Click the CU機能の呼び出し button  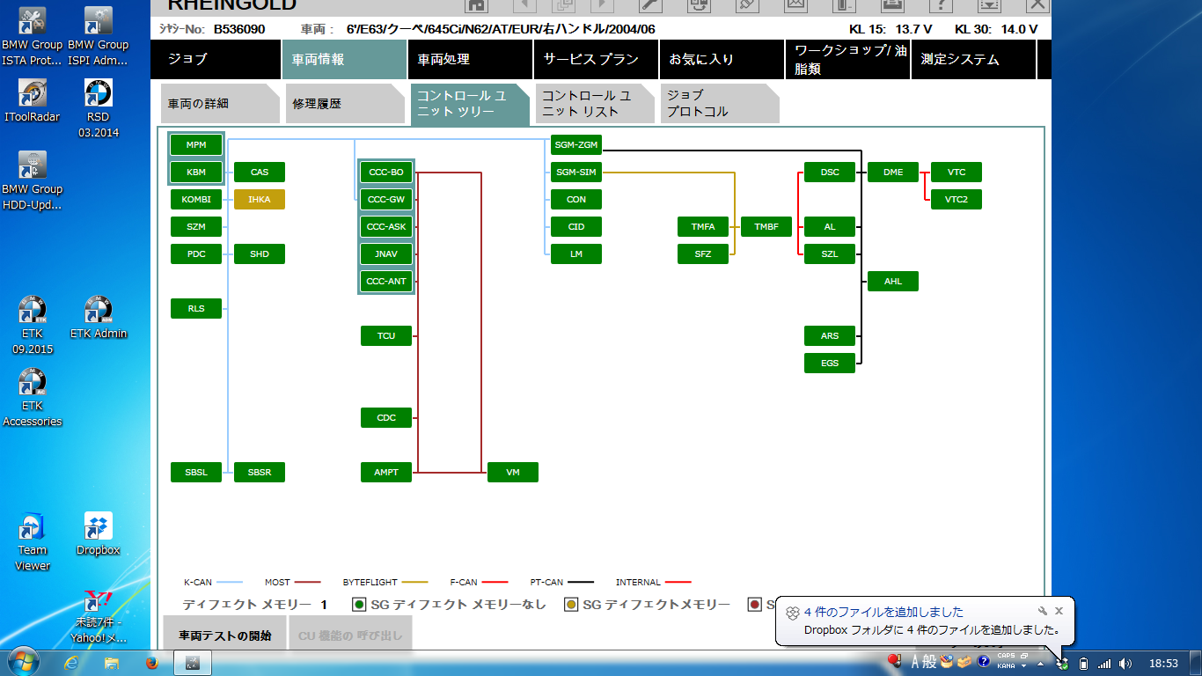point(350,635)
